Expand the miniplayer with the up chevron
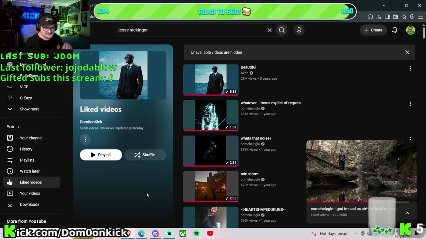This screenshot has width=426, height=239. [x=407, y=213]
